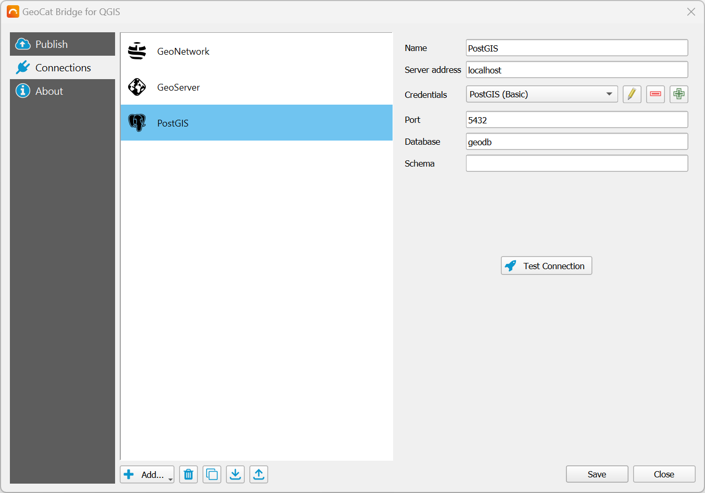Edit credentials with the pencil icon
This screenshot has width=705, height=493.
[x=632, y=94]
